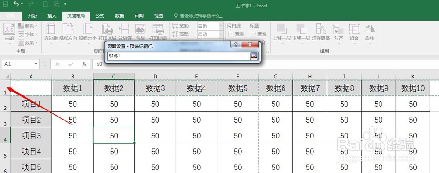Switch to the 审阅 tab
Image resolution: width=439 pixels, height=173 pixels.
(139, 16)
